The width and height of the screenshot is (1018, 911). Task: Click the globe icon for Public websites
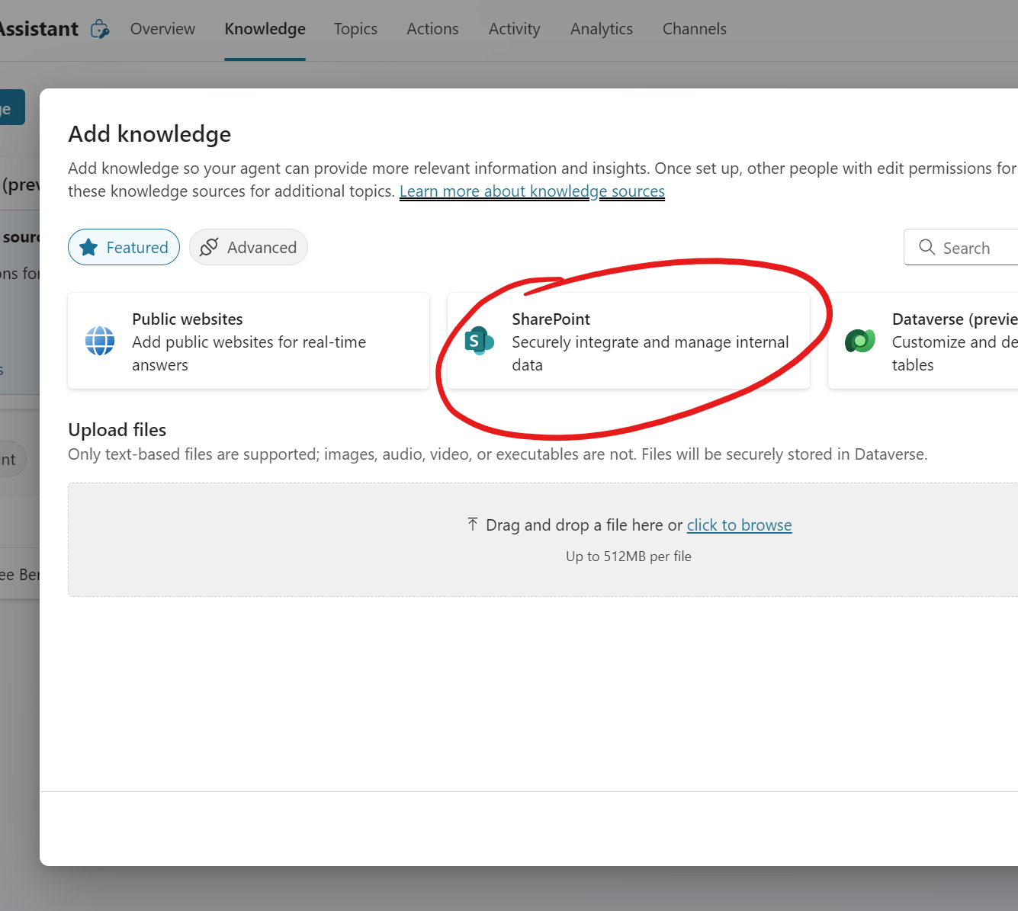click(100, 341)
